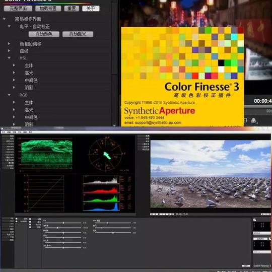Adjust the 基准 pedestal slider
The height and width of the screenshot is (272, 272).
[113, 233]
